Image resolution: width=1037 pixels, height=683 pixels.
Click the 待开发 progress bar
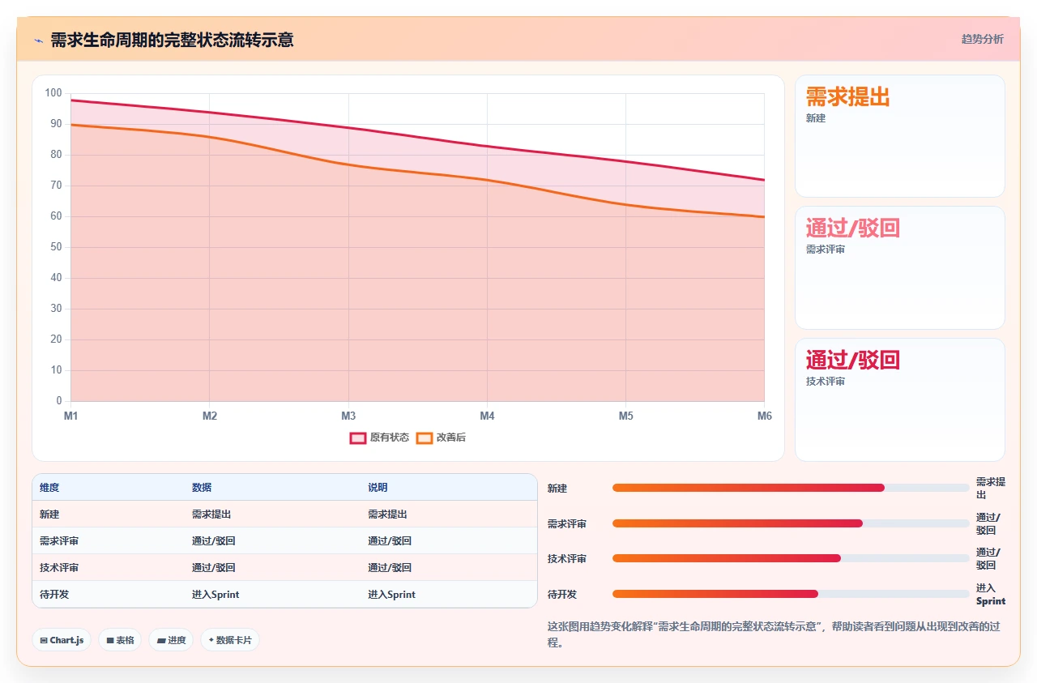(791, 594)
